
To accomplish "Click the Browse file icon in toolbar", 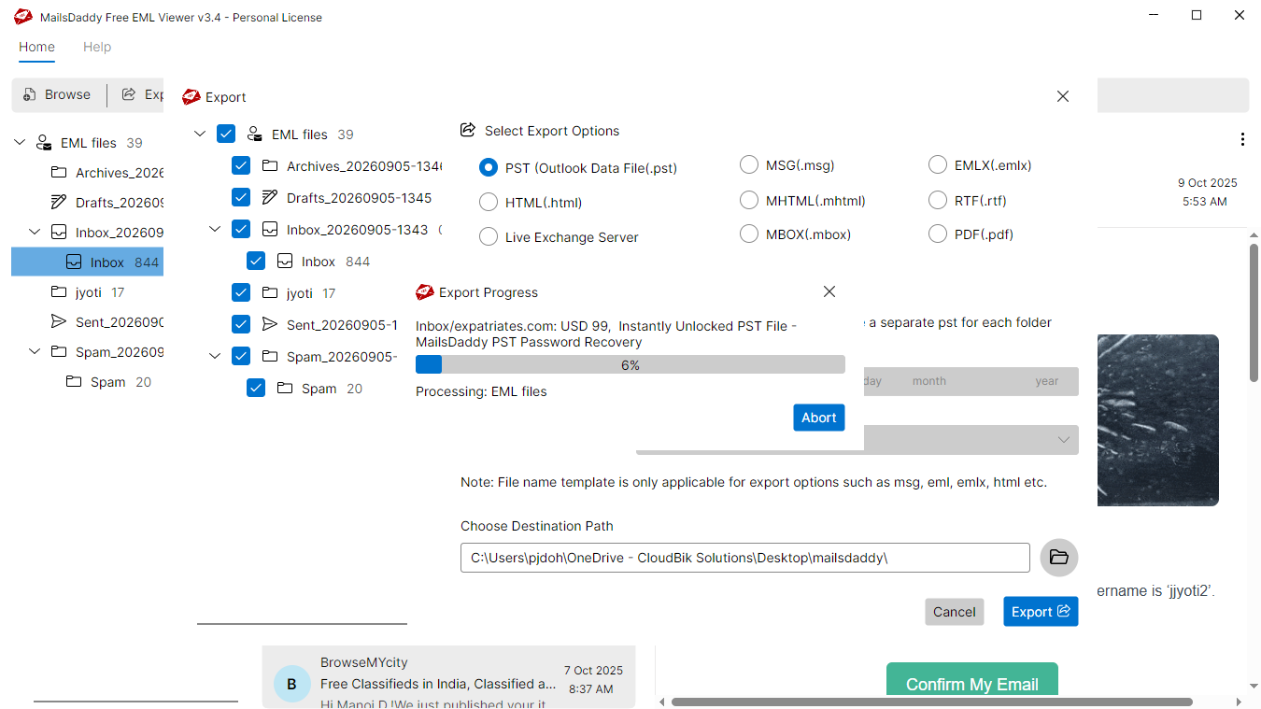I will click(x=31, y=94).
